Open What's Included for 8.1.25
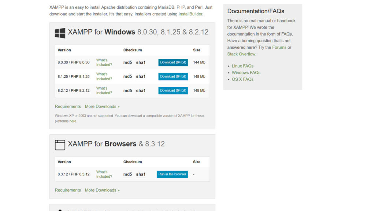The height and width of the screenshot is (211, 375). (104, 76)
